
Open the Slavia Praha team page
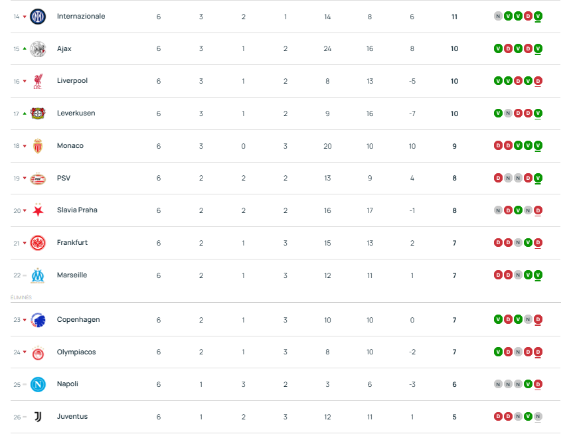[x=77, y=210]
